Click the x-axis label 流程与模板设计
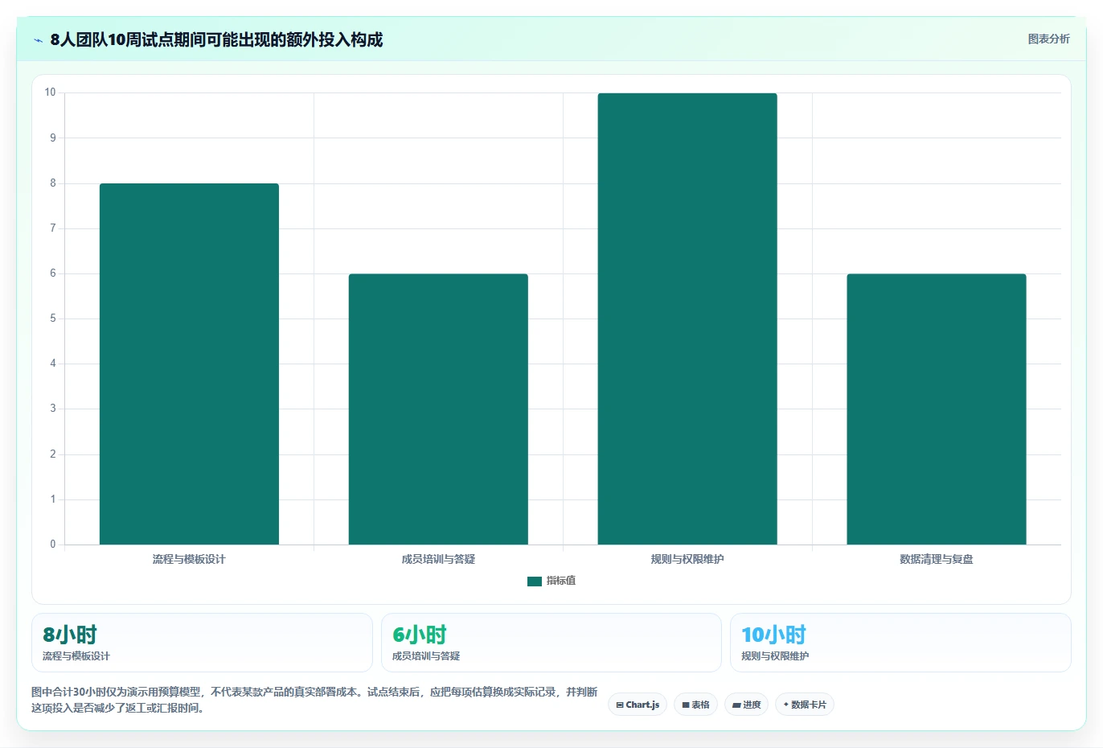This screenshot has width=1103, height=748. 189,559
